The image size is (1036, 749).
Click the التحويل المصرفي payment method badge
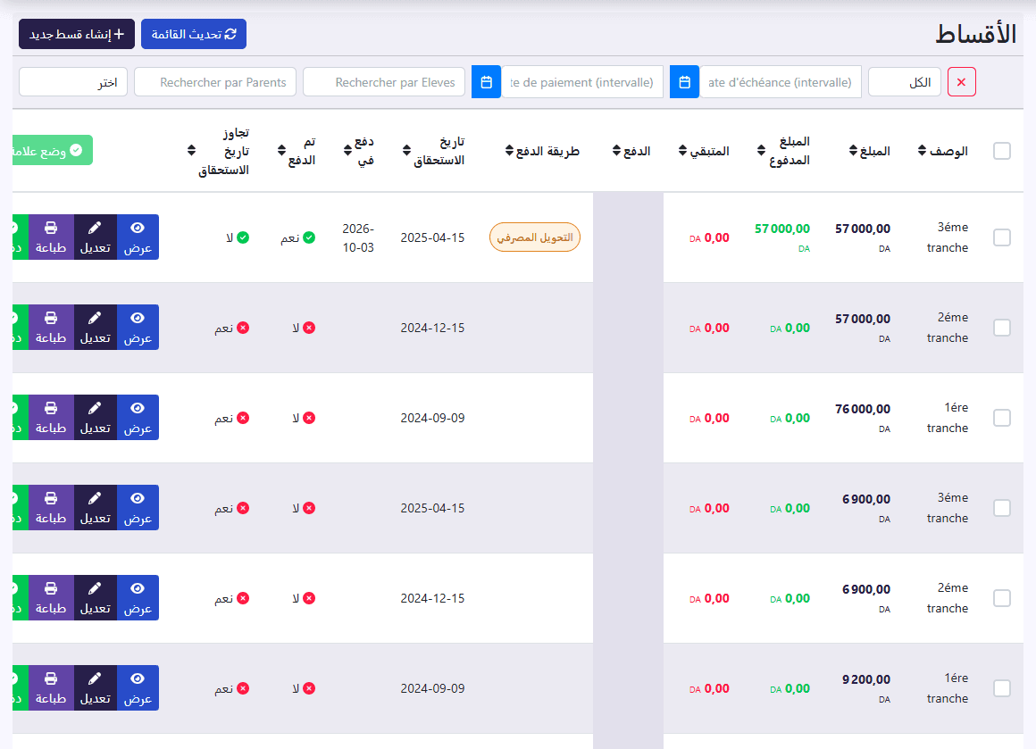pos(534,237)
